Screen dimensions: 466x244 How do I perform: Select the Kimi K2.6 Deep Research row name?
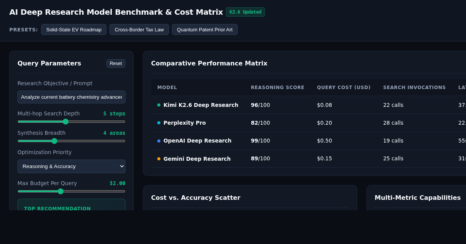coord(201,105)
